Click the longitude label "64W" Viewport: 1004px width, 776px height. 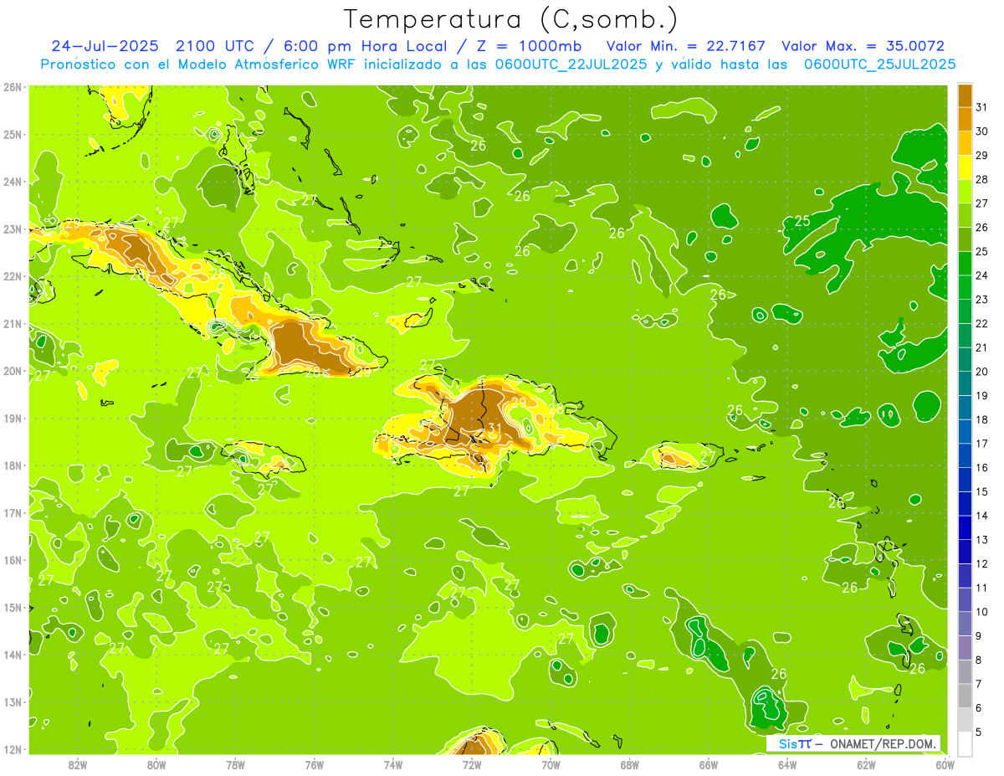(x=787, y=764)
